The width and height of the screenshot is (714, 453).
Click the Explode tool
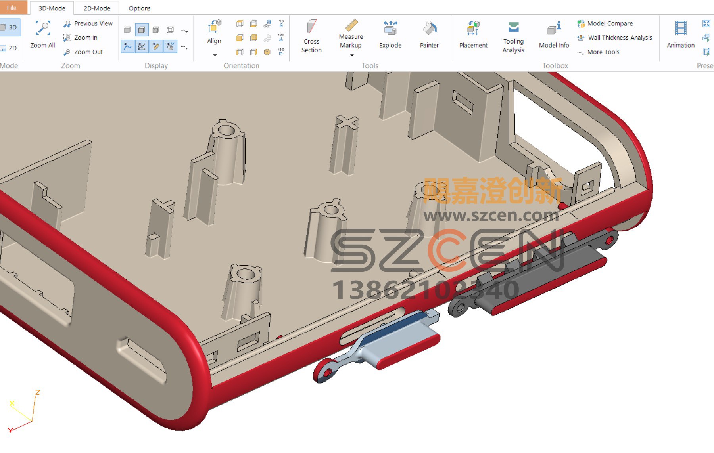click(390, 35)
